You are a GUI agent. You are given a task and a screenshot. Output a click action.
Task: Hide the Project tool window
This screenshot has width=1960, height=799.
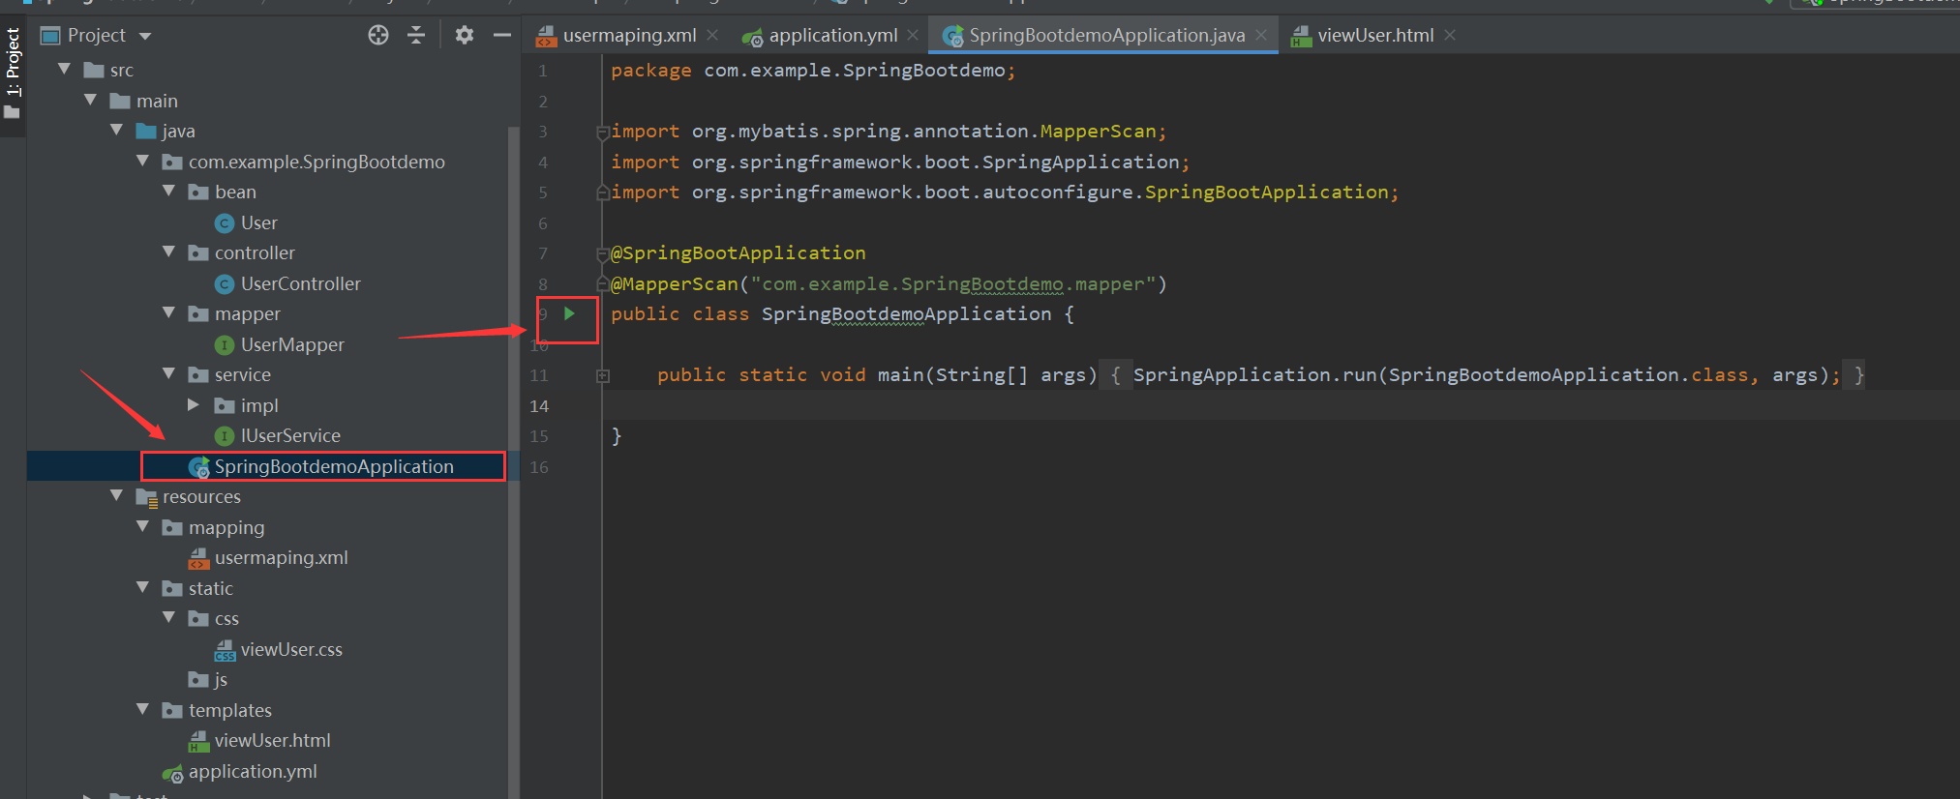(x=501, y=36)
